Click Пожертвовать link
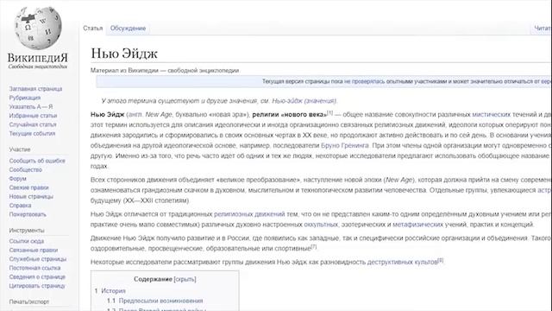552x311 pixels. click(28, 214)
